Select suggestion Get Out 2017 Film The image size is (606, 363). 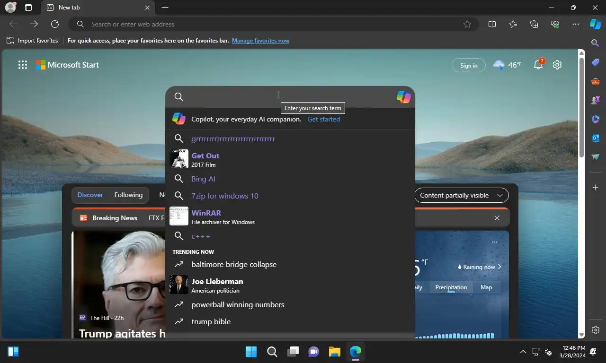[290, 159]
